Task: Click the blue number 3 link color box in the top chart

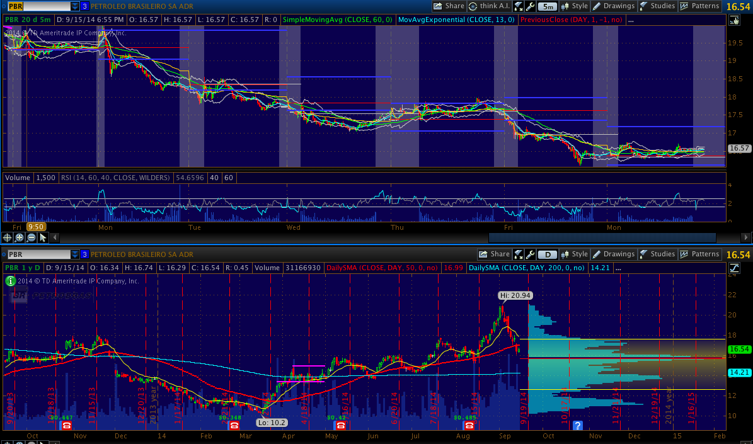Action: pos(84,6)
